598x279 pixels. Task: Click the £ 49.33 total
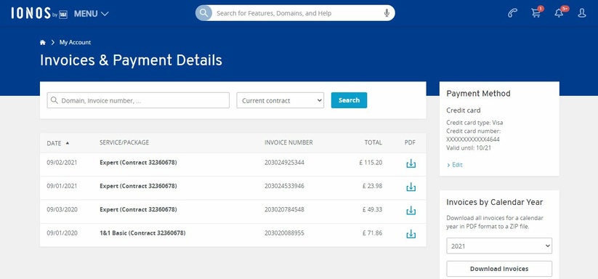coord(372,210)
